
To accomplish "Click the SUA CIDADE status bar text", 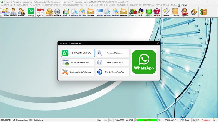I will click(22, 120).
